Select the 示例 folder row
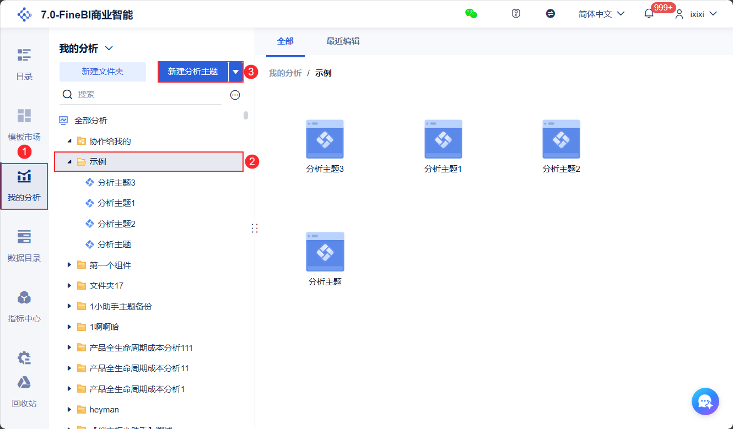The width and height of the screenshot is (733, 429). click(x=149, y=161)
